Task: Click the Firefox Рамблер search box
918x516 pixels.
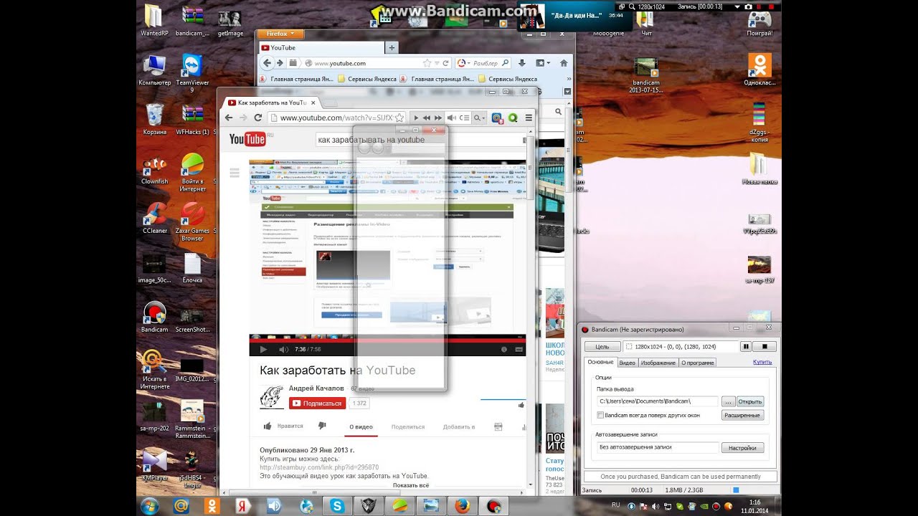Action: 483,63
